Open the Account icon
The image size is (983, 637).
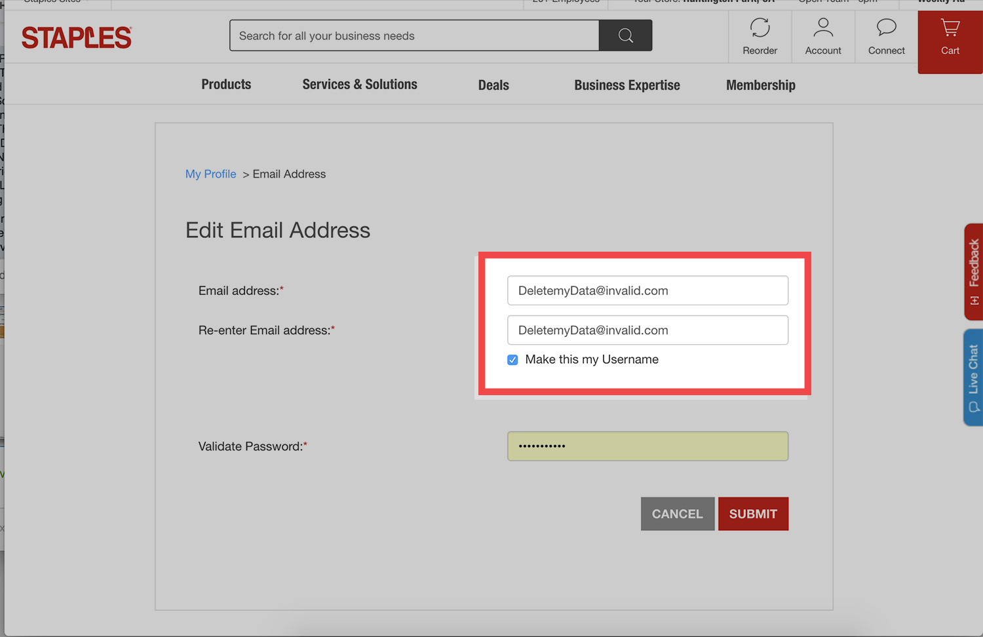tap(823, 37)
